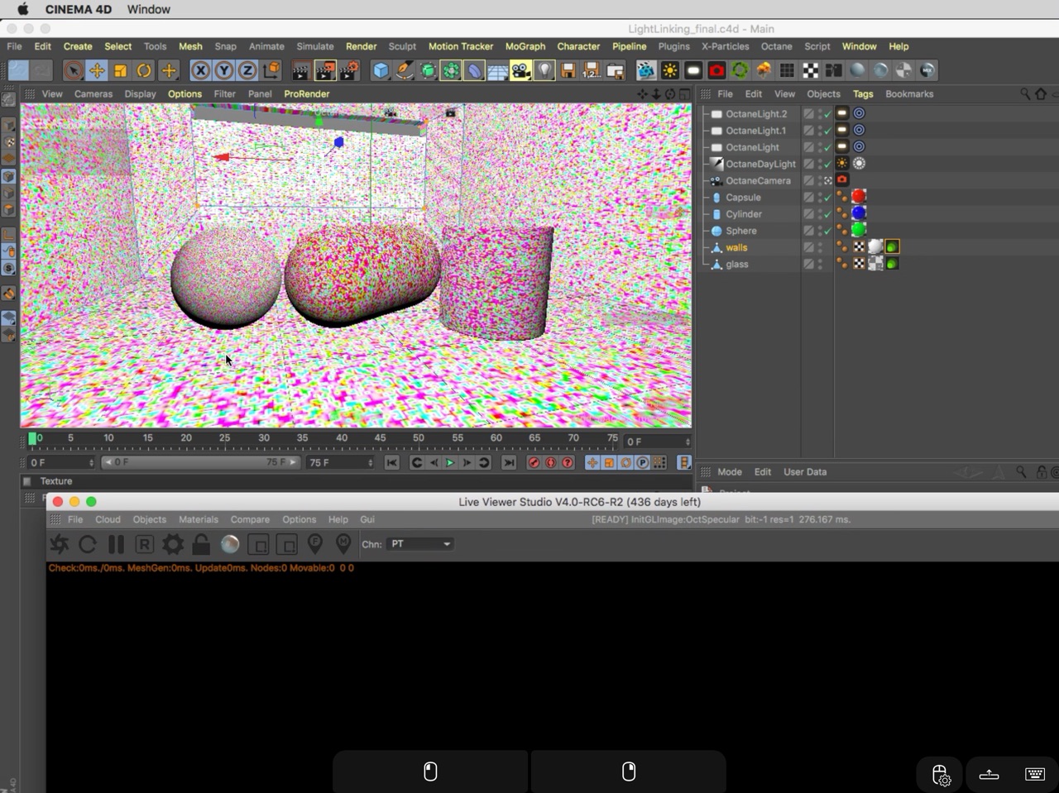Click the Render View clapboard icon
The width and height of the screenshot is (1059, 793).
[x=301, y=71]
